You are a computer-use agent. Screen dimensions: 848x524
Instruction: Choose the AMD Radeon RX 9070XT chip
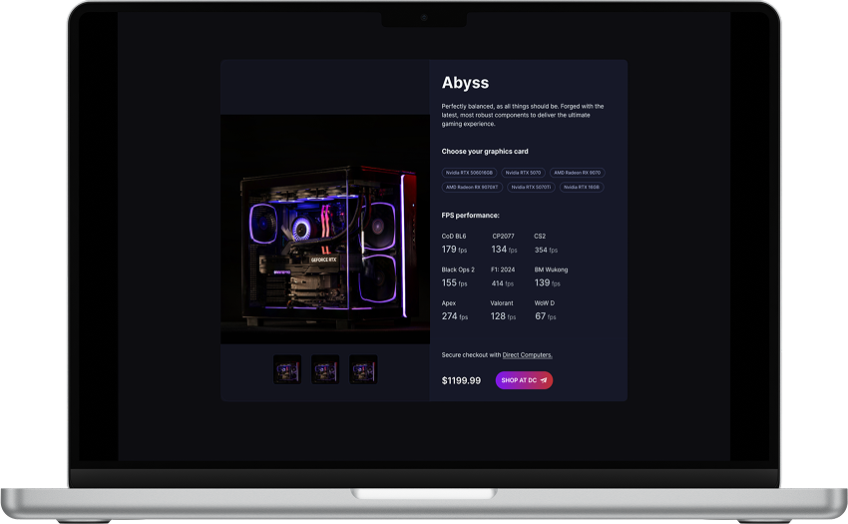pos(472,187)
